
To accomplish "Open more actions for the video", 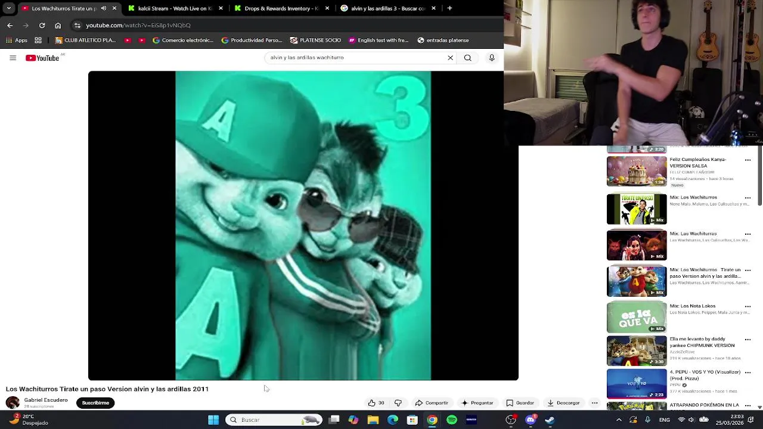I will (x=594, y=403).
